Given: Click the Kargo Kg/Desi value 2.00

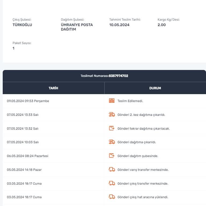Looking at the screenshot, I should pos(161,25).
